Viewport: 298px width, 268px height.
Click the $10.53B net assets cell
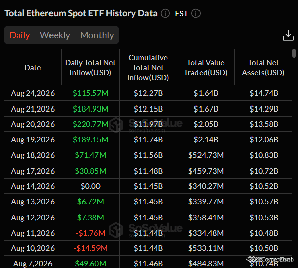(x=264, y=218)
